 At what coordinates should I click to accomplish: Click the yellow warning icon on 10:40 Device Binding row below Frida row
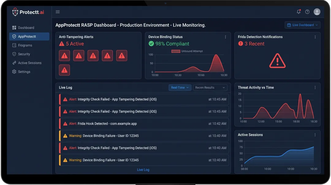(x=65, y=136)
